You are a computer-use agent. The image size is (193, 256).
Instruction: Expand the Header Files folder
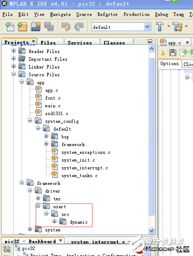[x=13, y=51]
